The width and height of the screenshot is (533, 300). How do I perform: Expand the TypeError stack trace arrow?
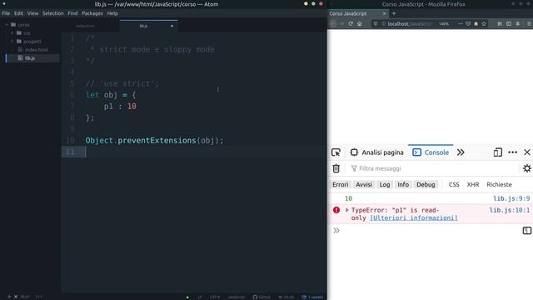click(347, 210)
